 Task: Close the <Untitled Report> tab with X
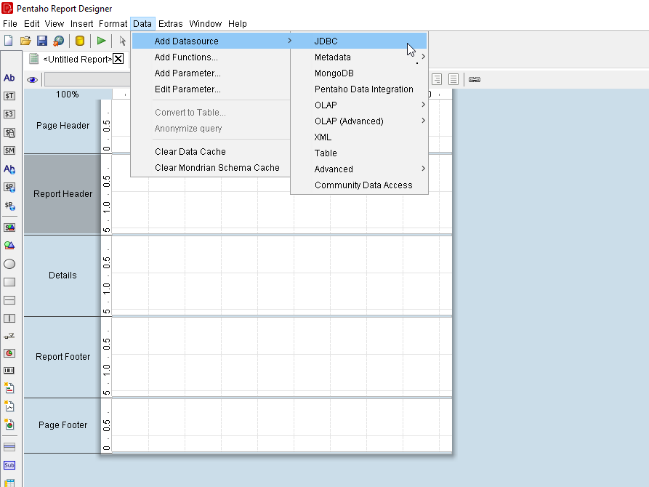tap(118, 59)
